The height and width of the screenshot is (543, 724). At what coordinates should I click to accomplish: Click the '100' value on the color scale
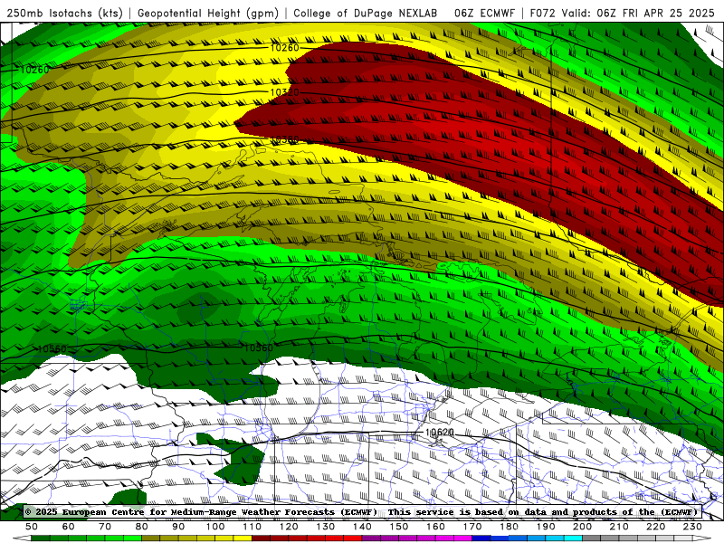tap(215, 527)
